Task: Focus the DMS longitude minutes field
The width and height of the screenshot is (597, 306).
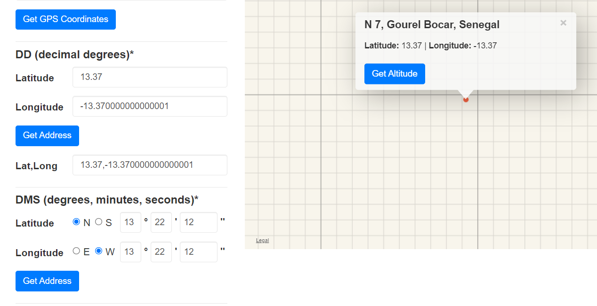Action: point(161,252)
